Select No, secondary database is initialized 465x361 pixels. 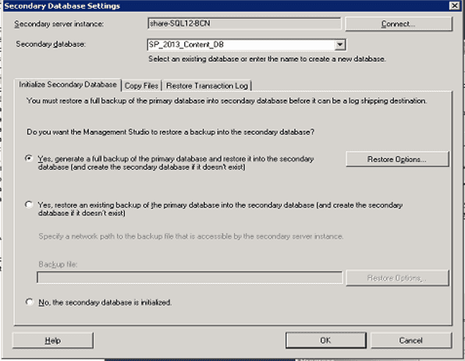29,302
